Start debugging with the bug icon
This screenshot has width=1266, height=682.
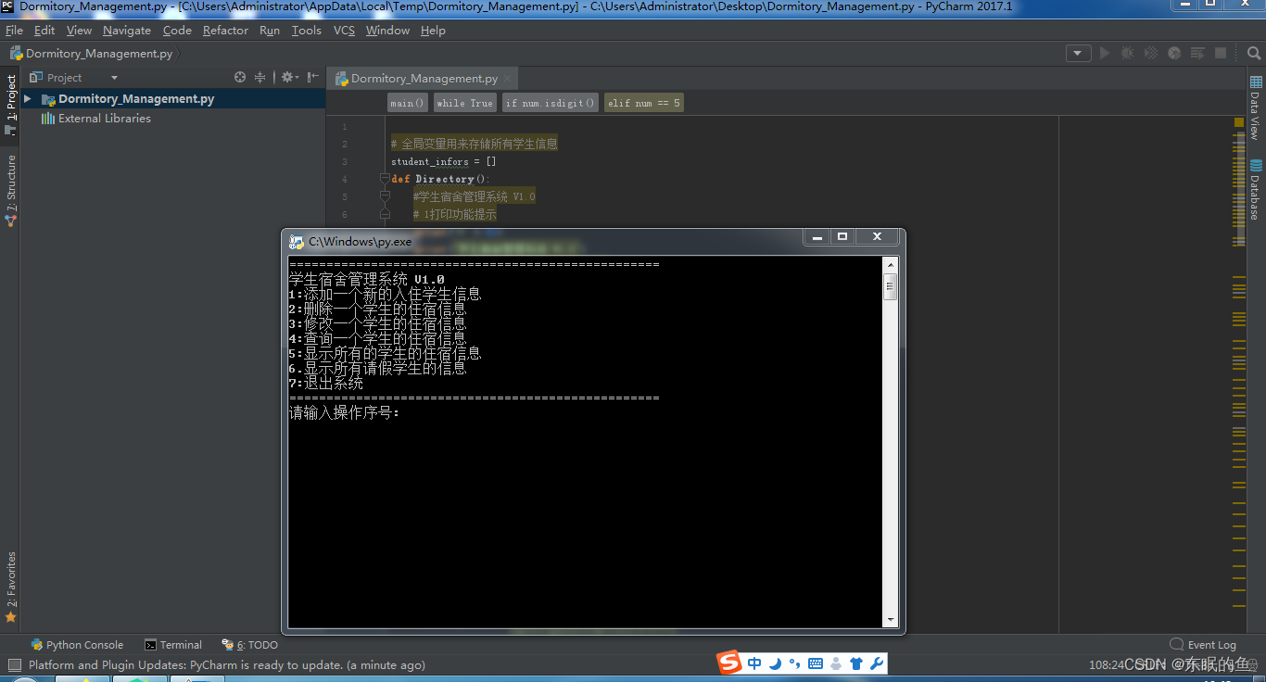[1128, 54]
